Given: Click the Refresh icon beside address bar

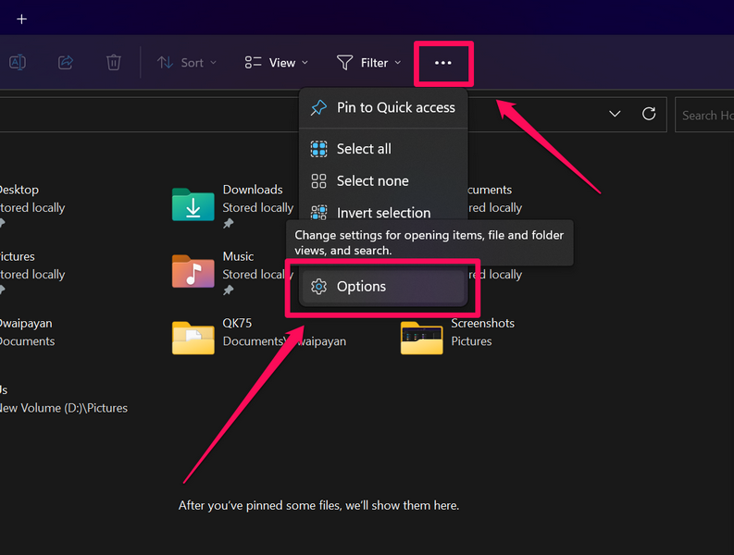Looking at the screenshot, I should pos(649,114).
